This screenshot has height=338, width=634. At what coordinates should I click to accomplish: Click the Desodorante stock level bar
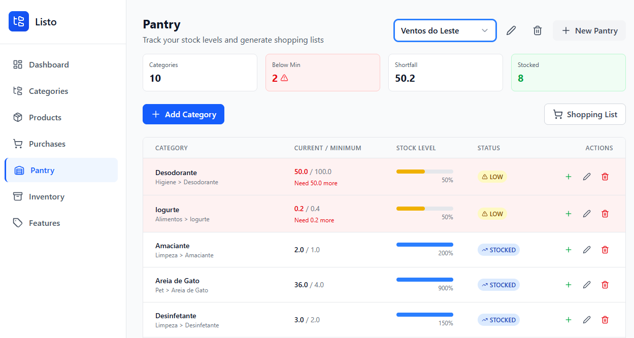click(x=424, y=172)
